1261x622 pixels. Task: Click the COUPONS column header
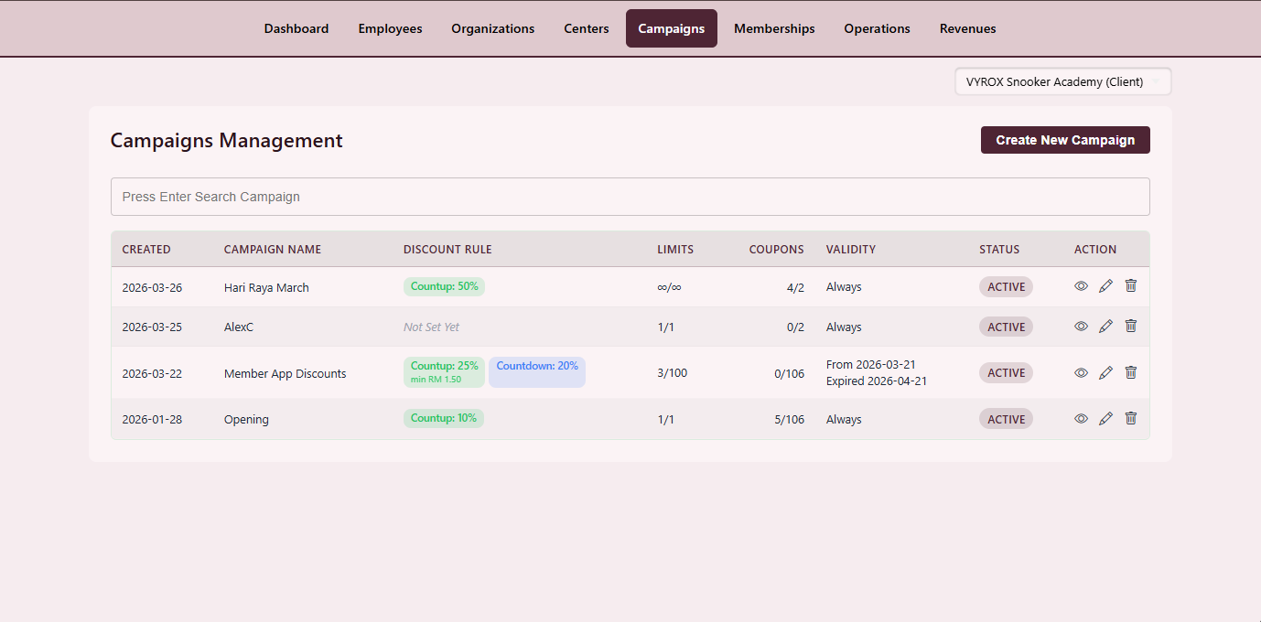[777, 249]
